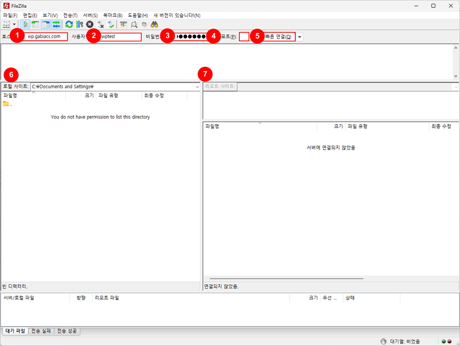Click the process queue toolbar icon
Viewport: 460px width, 346px height.
(79, 25)
